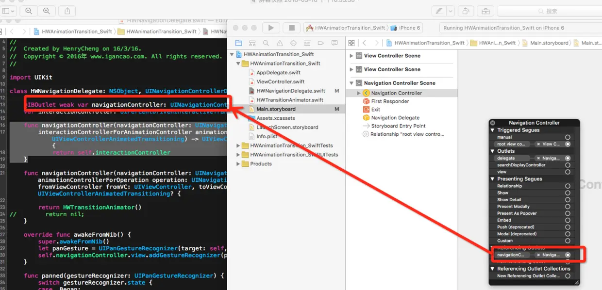Click the related items grid icon
This screenshot has height=290, width=602.
351,43
